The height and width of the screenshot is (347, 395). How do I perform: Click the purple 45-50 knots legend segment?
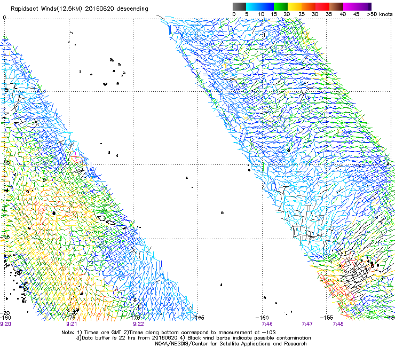tap(364, 6)
